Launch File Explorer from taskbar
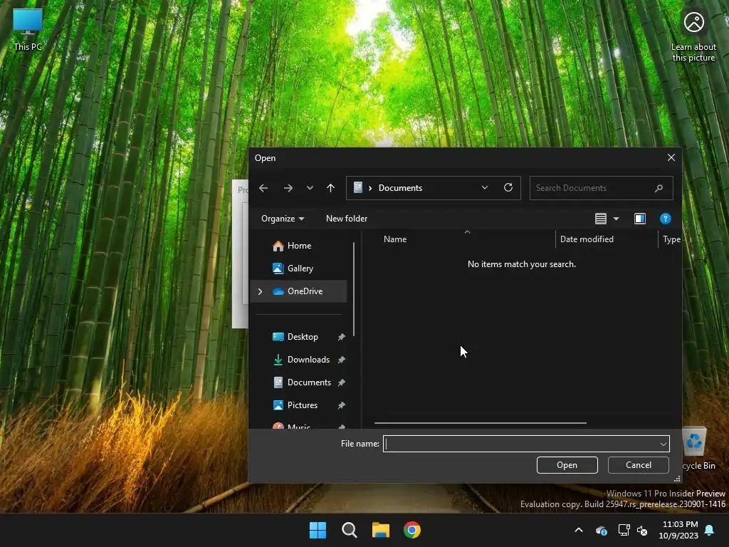The width and height of the screenshot is (729, 547). point(381,530)
